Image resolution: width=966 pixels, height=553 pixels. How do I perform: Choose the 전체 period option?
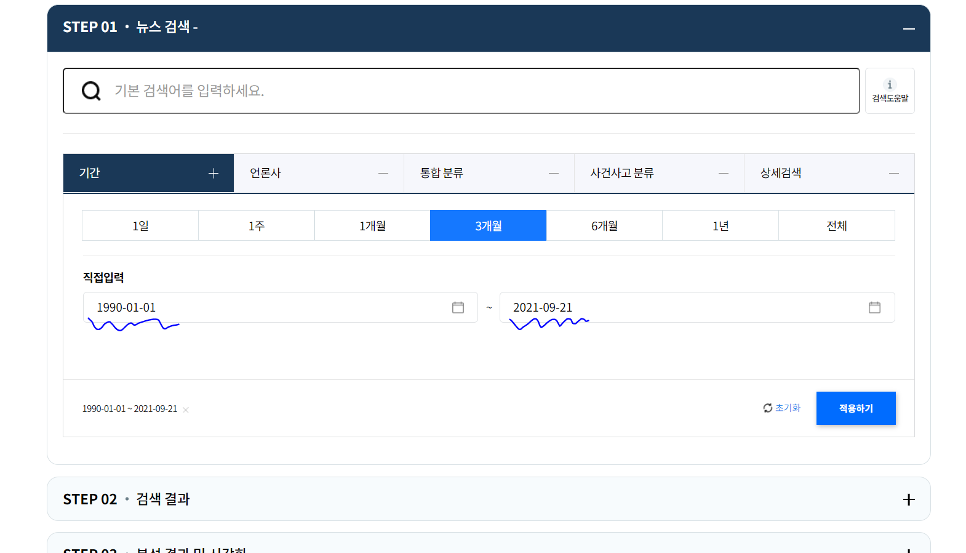pos(837,225)
